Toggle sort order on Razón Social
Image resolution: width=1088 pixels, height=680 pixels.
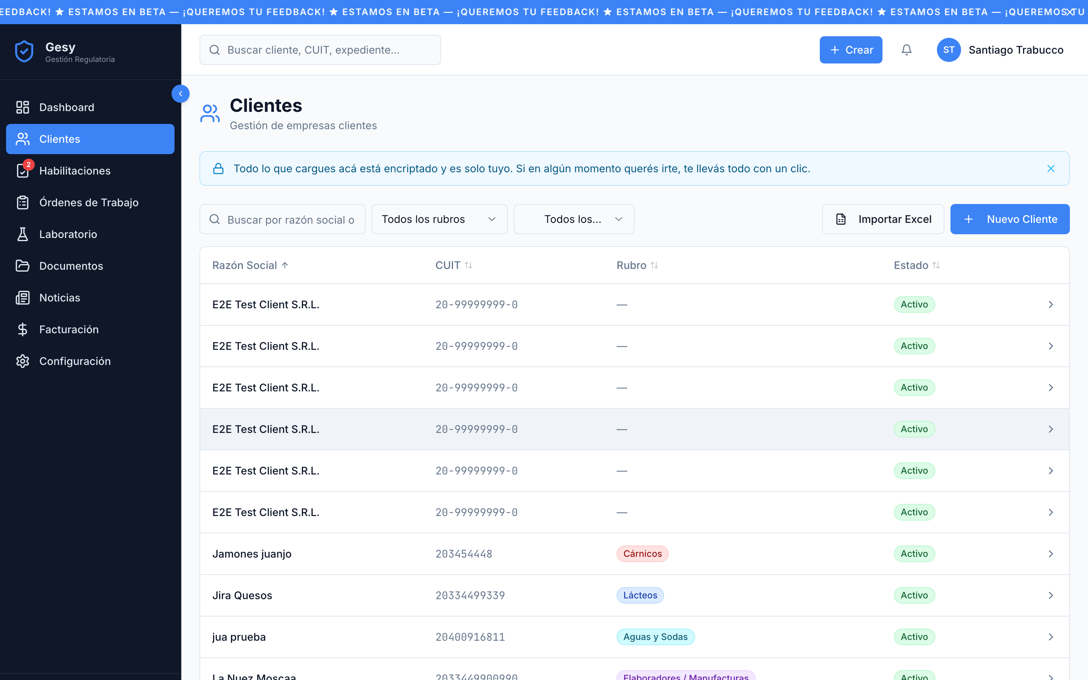(x=250, y=265)
